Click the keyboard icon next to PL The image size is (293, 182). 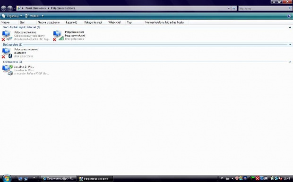click(227, 178)
